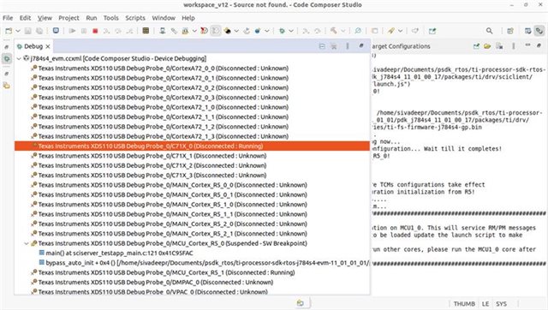Image resolution: width=548 pixels, height=310 pixels.
Task: Click the magnifier Search icon in toolbar
Action: click(x=489, y=31)
